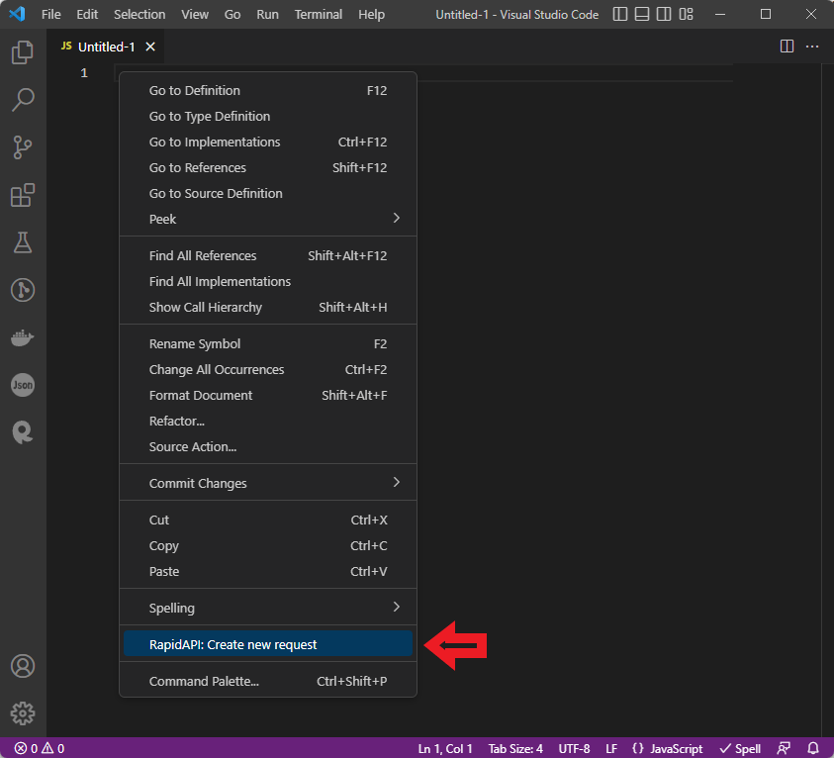The width and height of the screenshot is (834, 758).
Task: Open the Selection menu
Action: click(139, 15)
